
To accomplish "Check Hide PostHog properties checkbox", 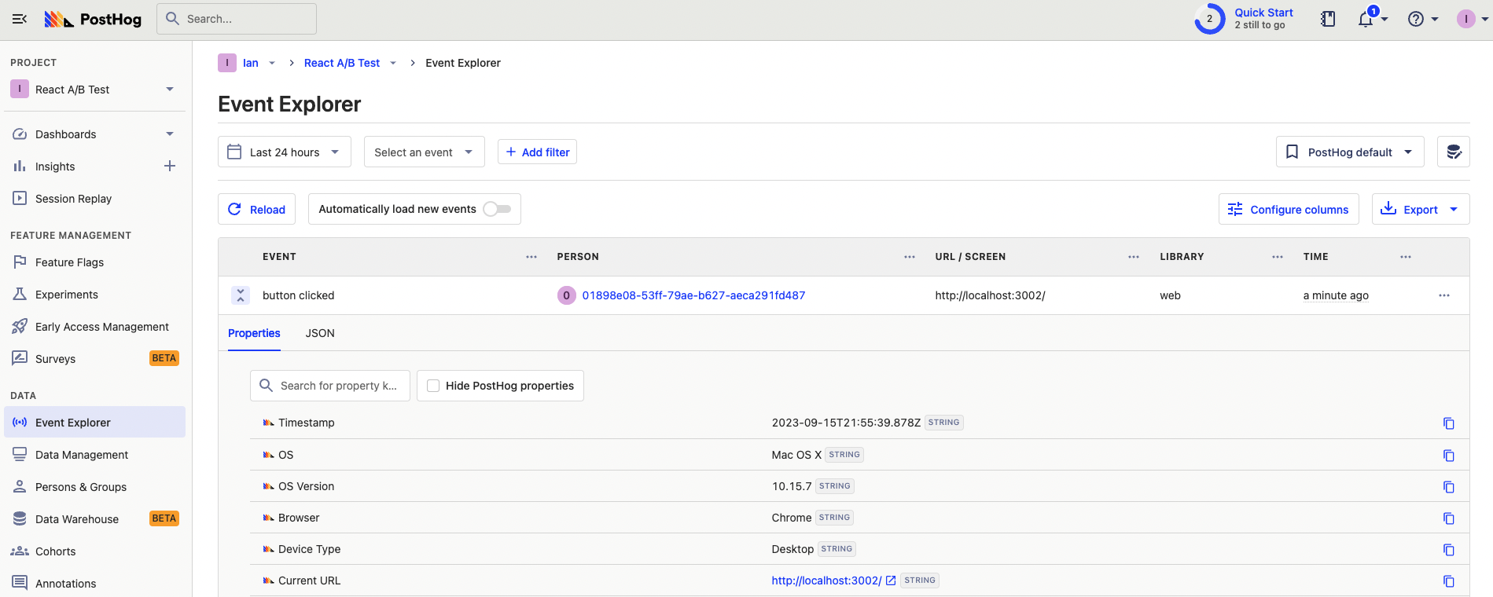I will [x=433, y=386].
